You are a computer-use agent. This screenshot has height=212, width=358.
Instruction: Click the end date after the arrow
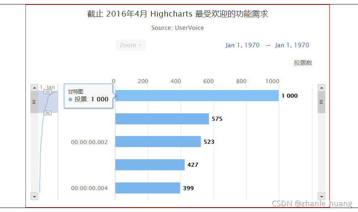pos(292,45)
